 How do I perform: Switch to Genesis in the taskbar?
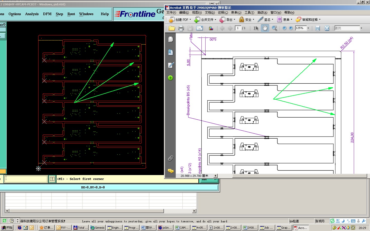tap(97, 228)
